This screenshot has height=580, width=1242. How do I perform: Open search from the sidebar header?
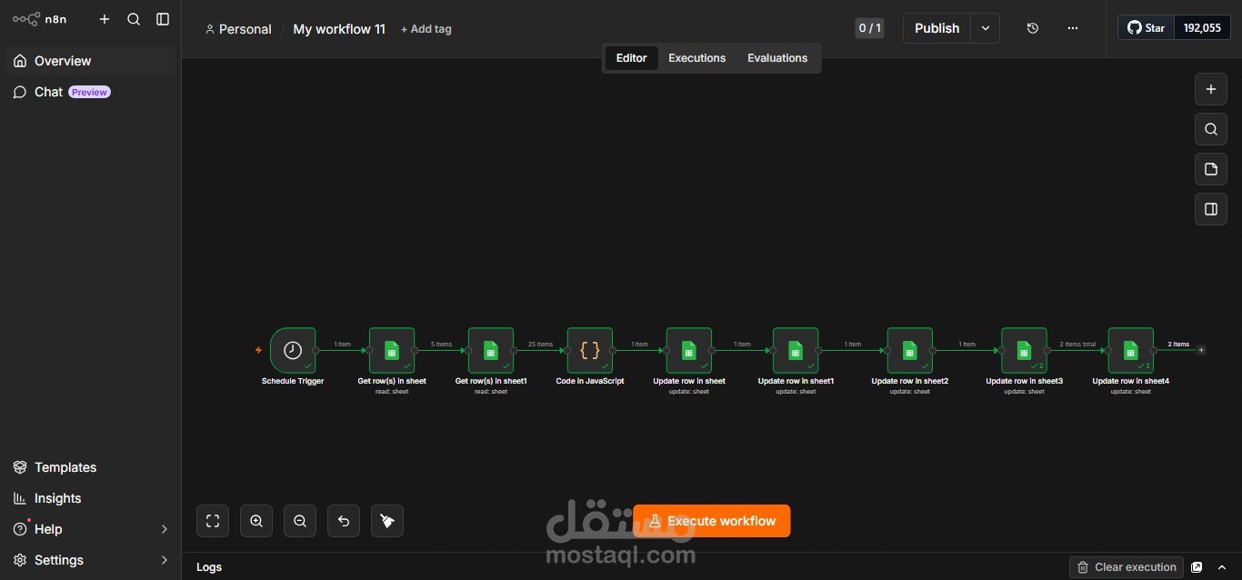click(x=134, y=19)
